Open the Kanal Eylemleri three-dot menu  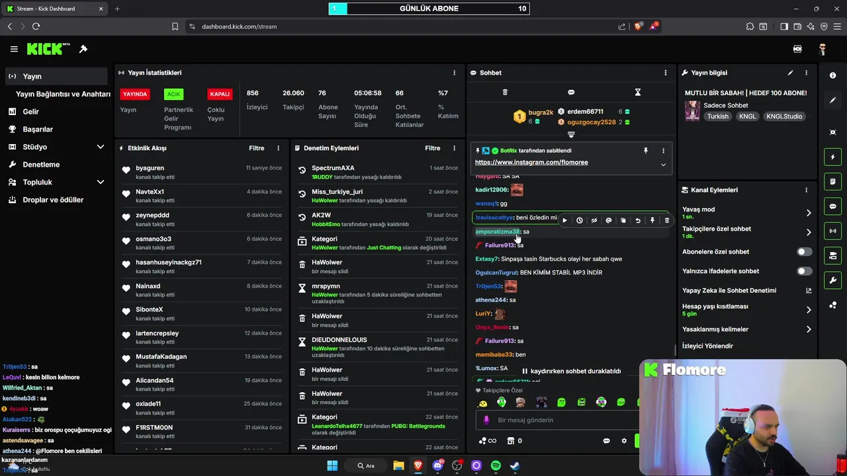(x=806, y=190)
